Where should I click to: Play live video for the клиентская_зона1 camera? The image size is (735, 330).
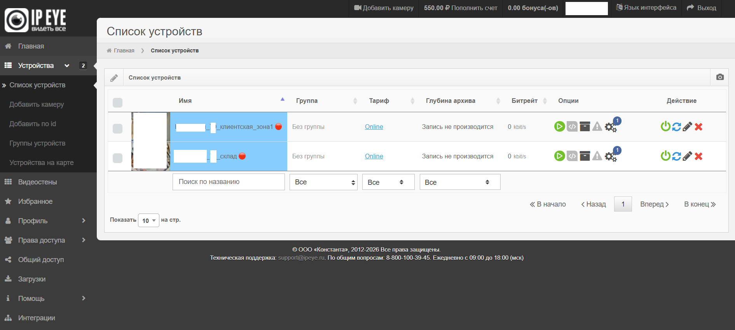(559, 127)
